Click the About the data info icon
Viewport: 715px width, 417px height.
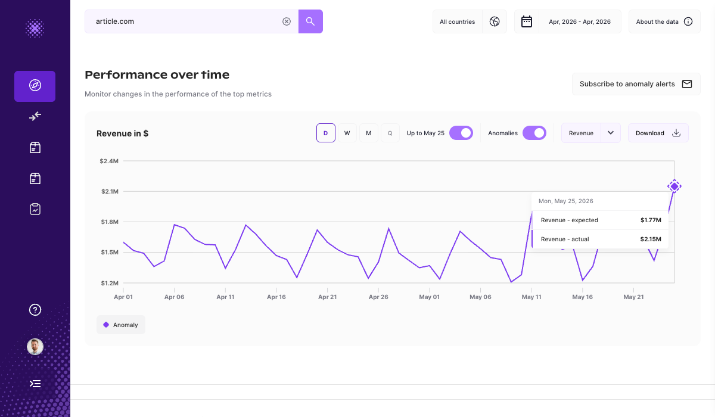point(688,21)
